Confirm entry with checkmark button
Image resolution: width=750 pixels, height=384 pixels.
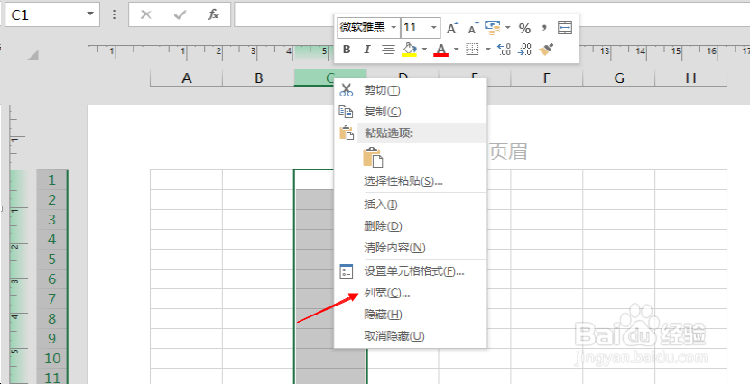tap(180, 14)
